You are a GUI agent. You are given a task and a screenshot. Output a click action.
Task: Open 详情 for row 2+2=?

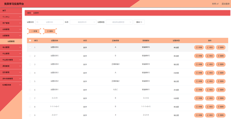coord(199,115)
